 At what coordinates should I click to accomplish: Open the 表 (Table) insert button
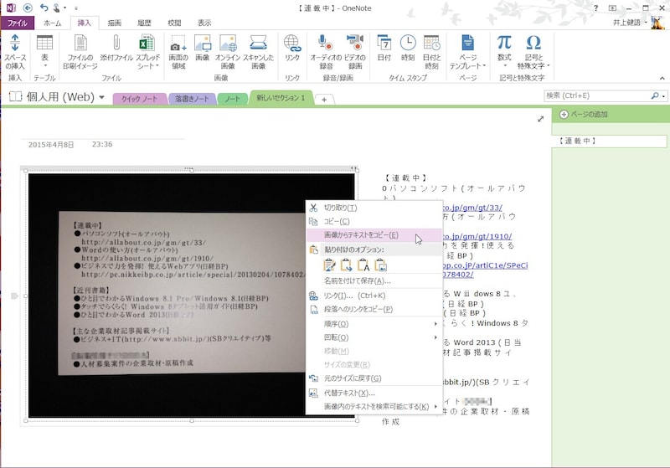[x=44, y=51]
